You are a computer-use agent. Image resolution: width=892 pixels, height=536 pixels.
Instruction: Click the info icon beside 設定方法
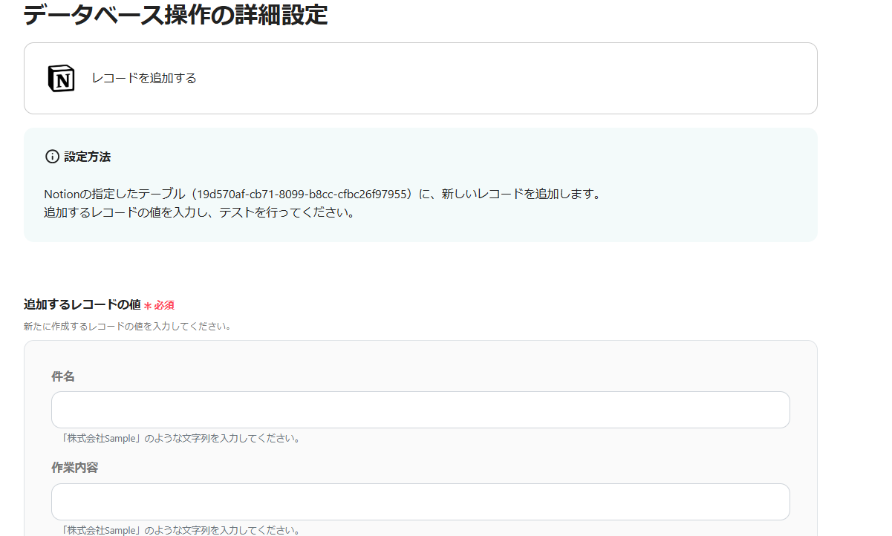click(x=52, y=157)
